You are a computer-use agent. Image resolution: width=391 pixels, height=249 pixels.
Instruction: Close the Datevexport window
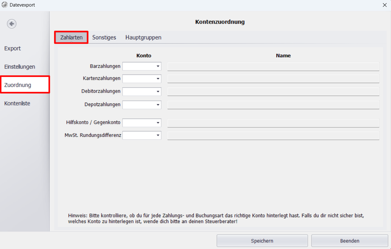[x=384, y=5]
